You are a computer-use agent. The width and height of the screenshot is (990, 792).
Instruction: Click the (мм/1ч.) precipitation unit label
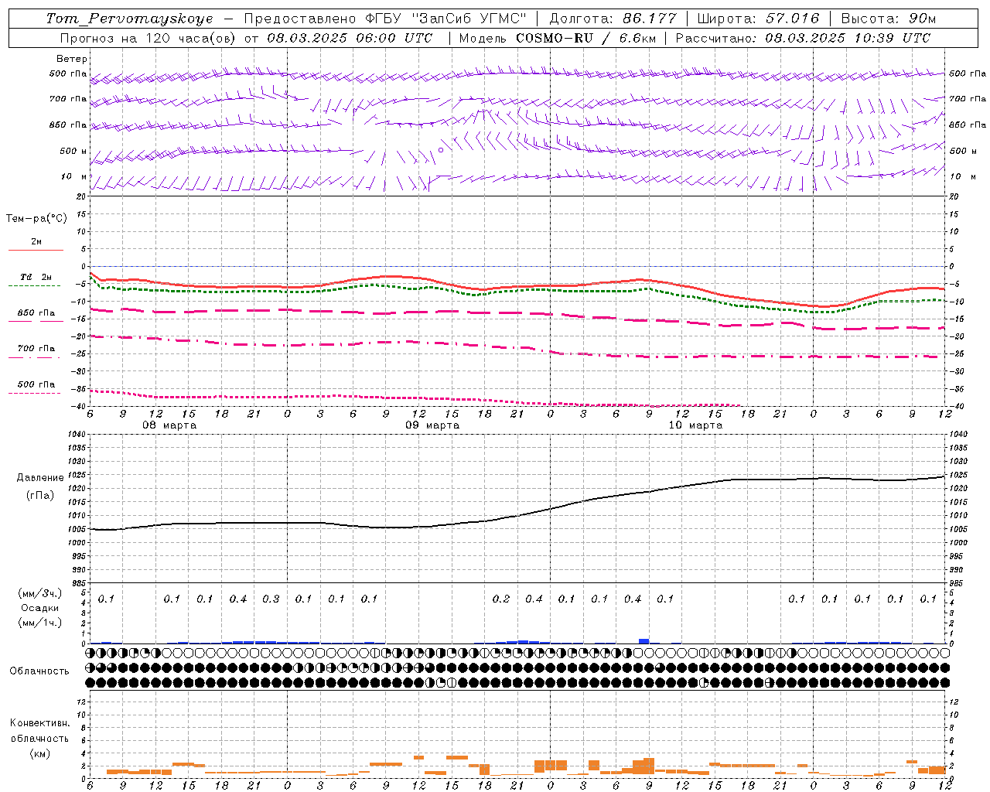point(40,623)
